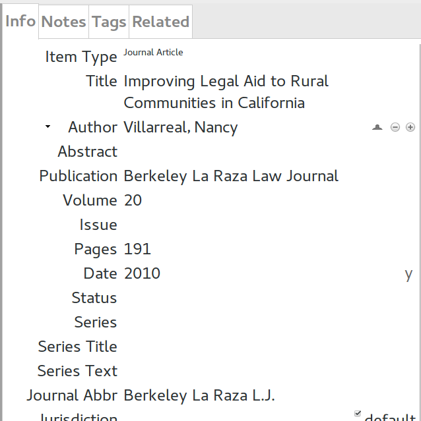The height and width of the screenshot is (421, 421).
Task: Change the Journal Article item type
Action: pyautogui.click(x=153, y=52)
